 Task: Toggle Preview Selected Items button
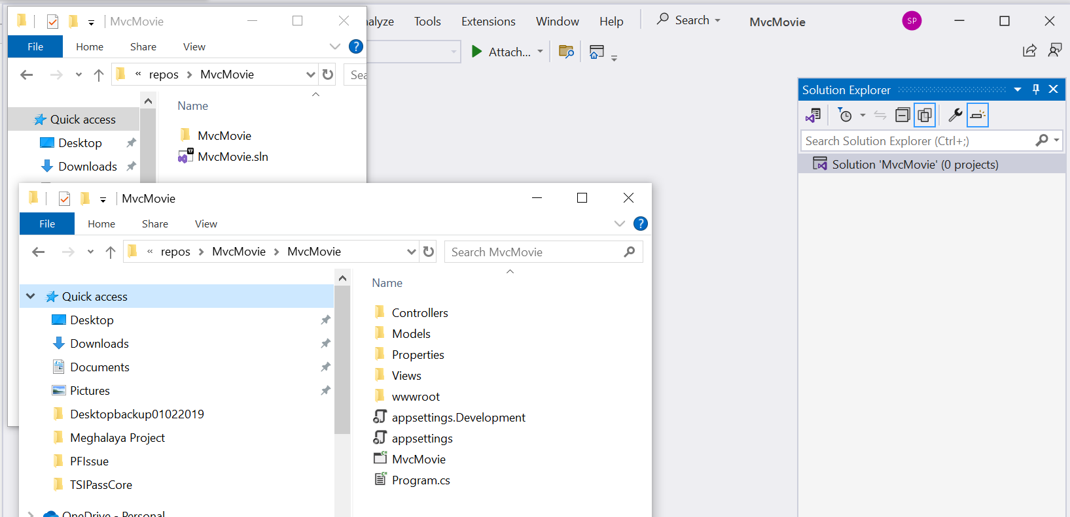pyautogui.click(x=978, y=116)
